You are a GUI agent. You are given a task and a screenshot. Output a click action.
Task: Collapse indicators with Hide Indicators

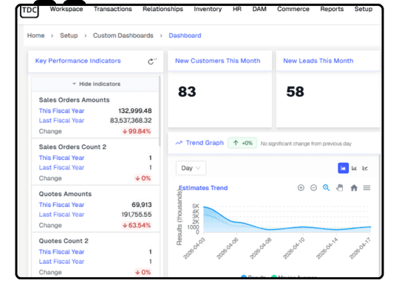click(96, 84)
